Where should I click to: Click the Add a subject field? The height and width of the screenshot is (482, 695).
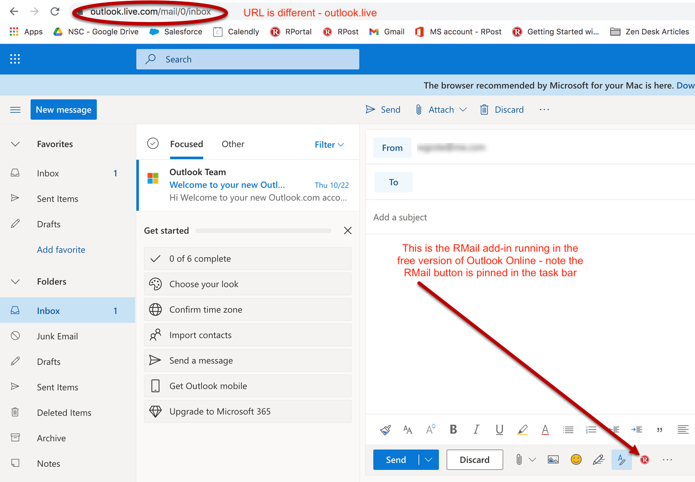pyautogui.click(x=530, y=217)
